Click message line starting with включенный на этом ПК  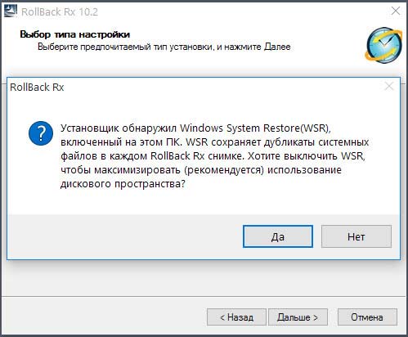(x=214, y=142)
